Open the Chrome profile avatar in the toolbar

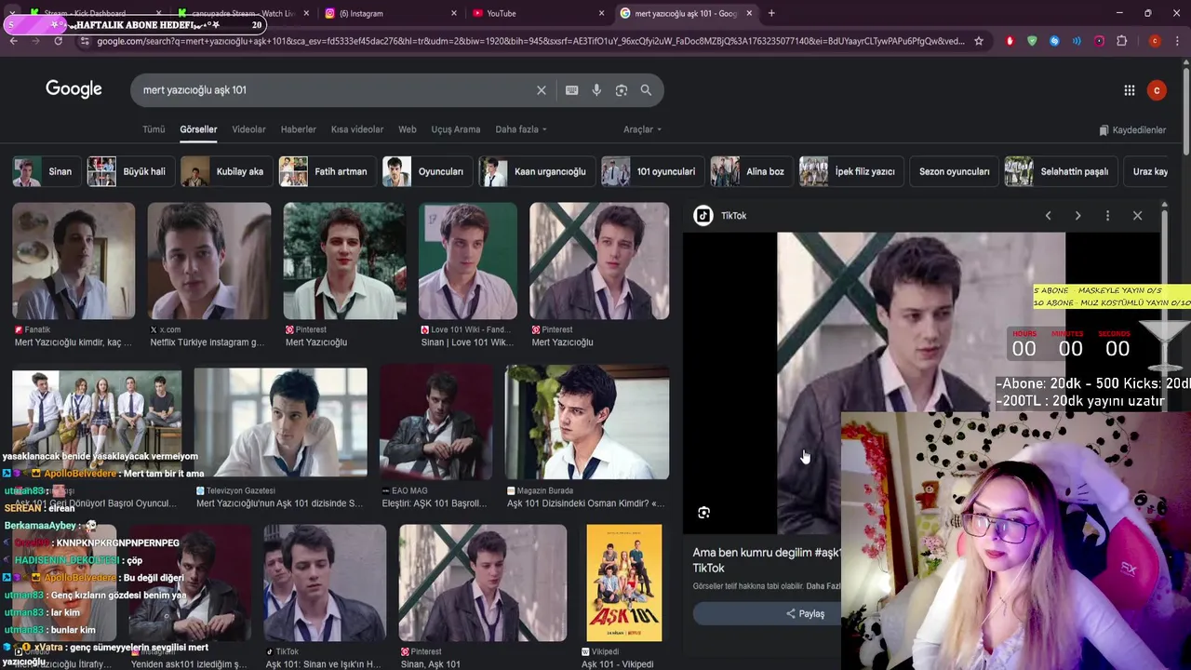[x=1155, y=41]
